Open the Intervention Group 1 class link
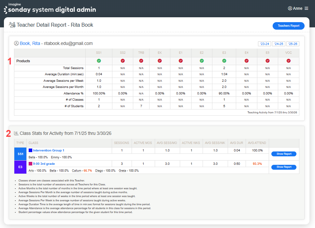315x228 pixels. click(x=49, y=150)
